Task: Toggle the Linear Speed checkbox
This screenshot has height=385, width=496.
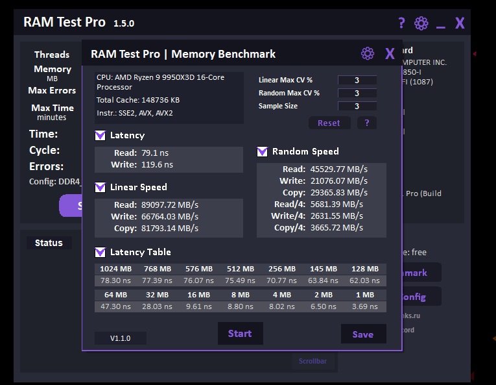Action: (x=100, y=188)
